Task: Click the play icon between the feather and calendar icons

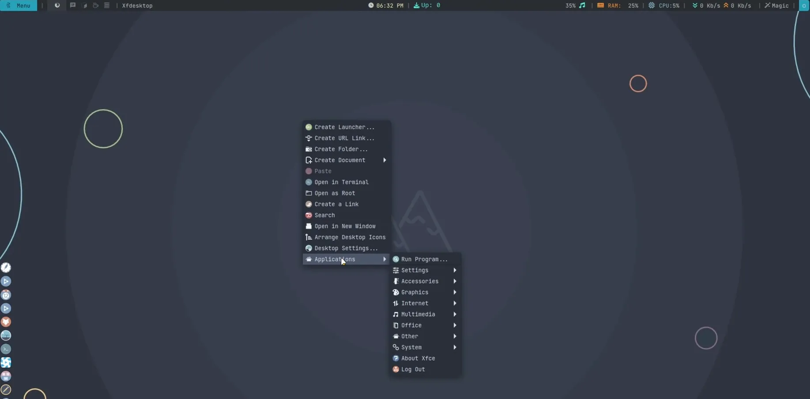Action: [x=6, y=281]
